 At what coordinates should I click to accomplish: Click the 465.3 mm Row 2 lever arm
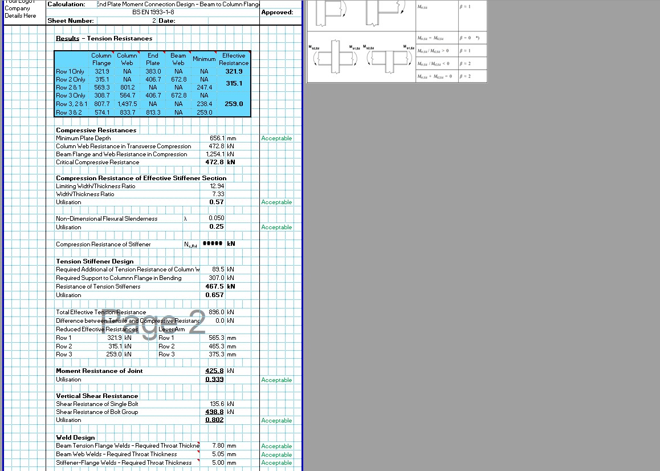(217, 346)
